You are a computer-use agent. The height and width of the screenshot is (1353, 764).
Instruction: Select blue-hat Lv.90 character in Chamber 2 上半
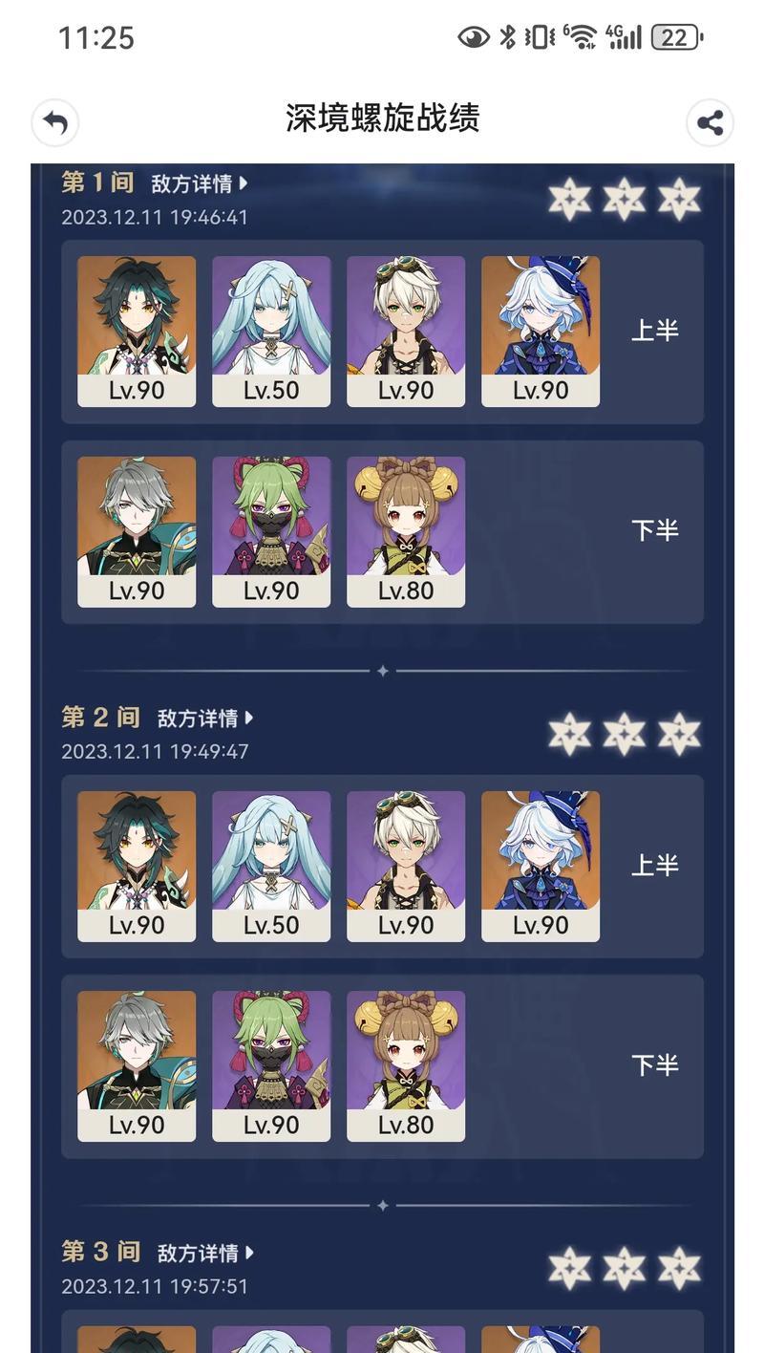pyautogui.click(x=541, y=867)
